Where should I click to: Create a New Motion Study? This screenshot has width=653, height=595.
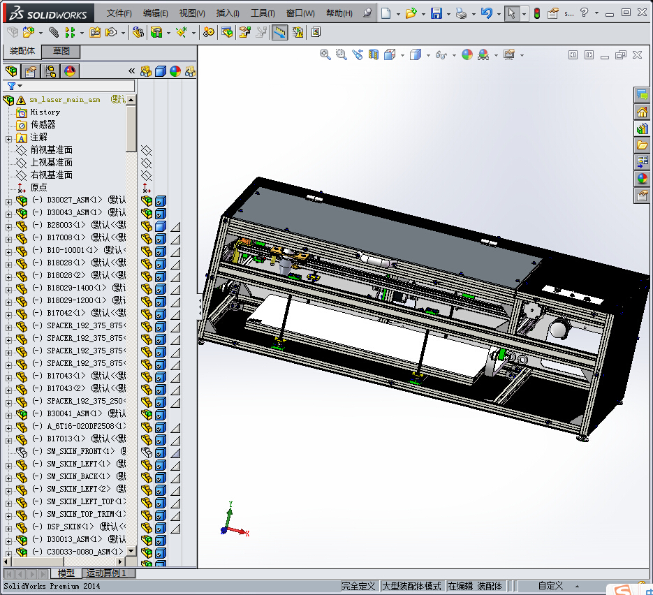coord(209,32)
